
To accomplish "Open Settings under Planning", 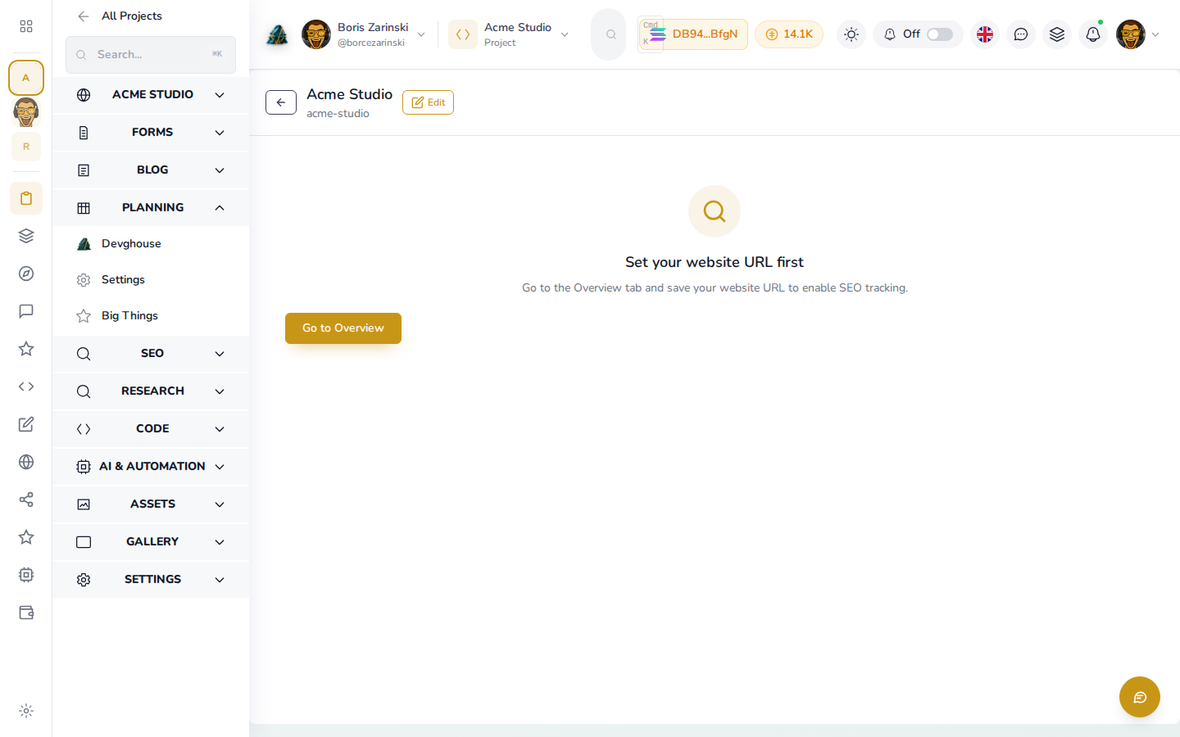I will pos(151,280).
